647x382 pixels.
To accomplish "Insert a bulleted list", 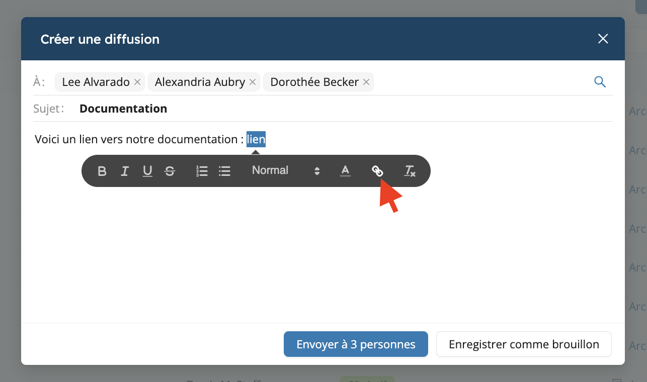I will pos(224,171).
